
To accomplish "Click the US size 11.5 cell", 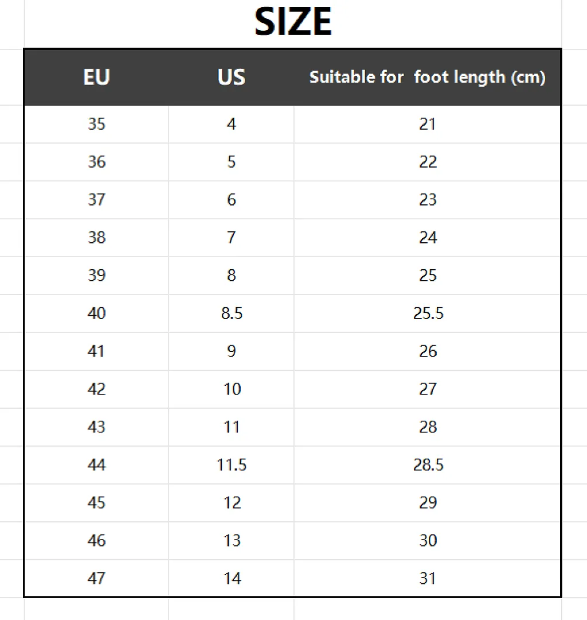I will 232,465.
